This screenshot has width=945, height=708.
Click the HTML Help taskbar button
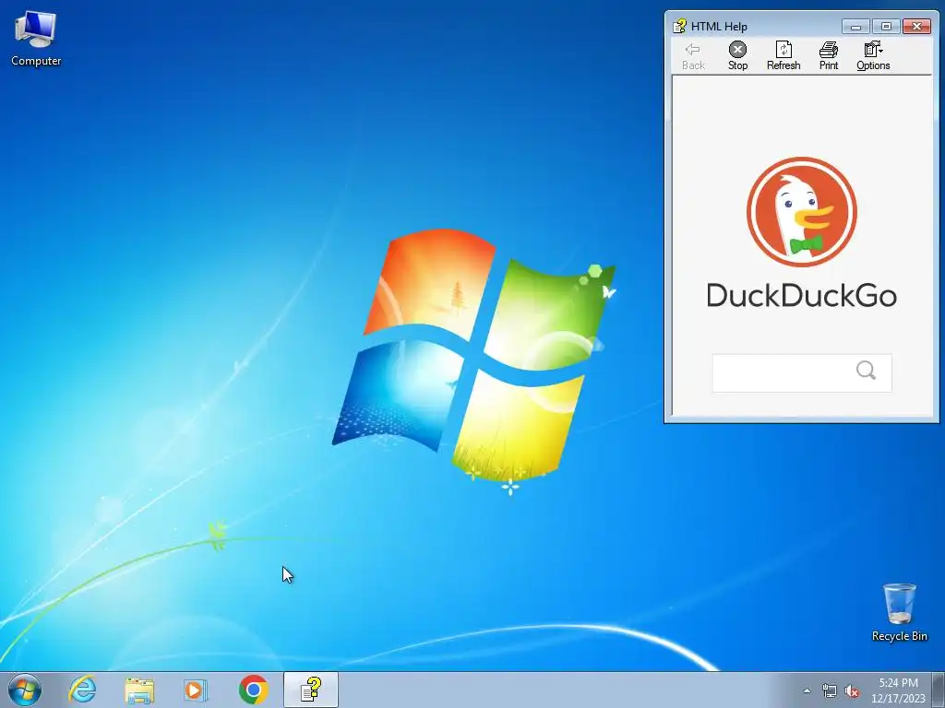(x=311, y=690)
